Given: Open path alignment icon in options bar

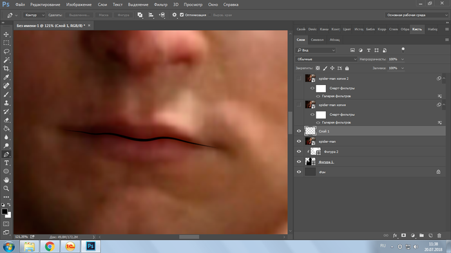Looking at the screenshot, I should [x=151, y=15].
